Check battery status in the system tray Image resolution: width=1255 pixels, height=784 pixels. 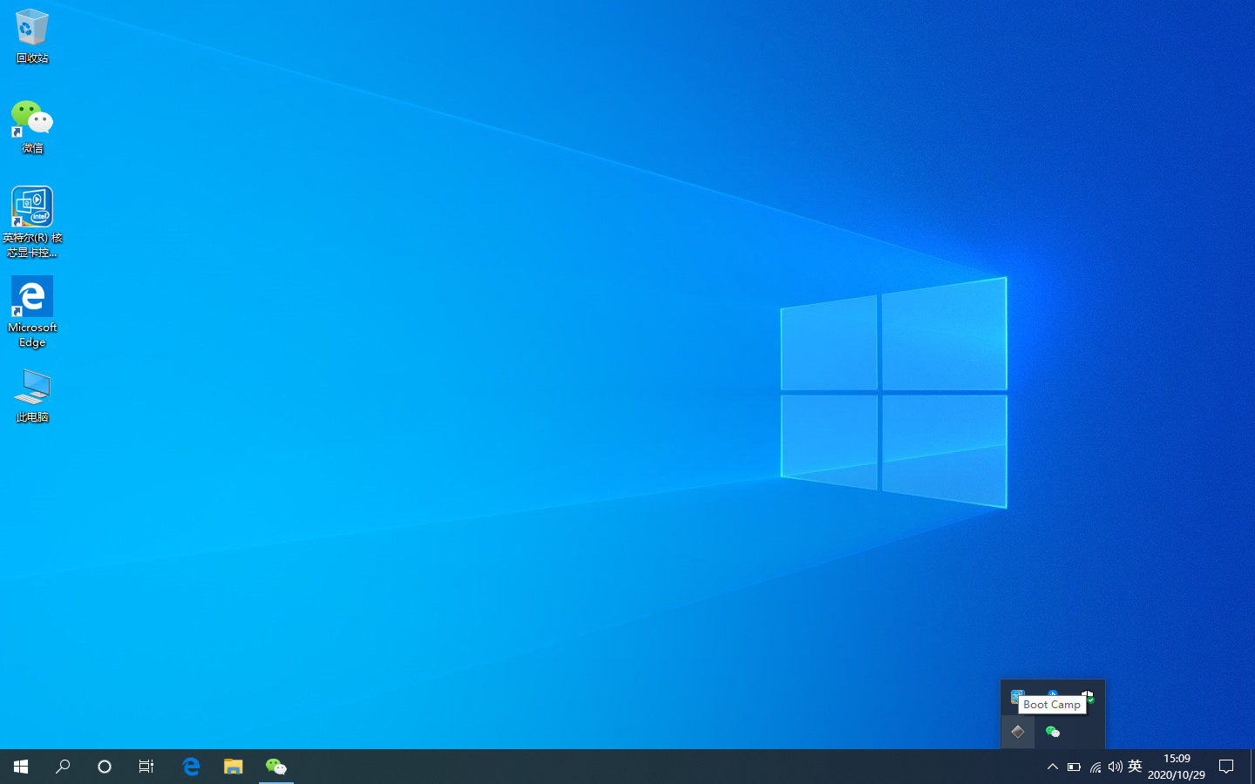(x=1074, y=767)
